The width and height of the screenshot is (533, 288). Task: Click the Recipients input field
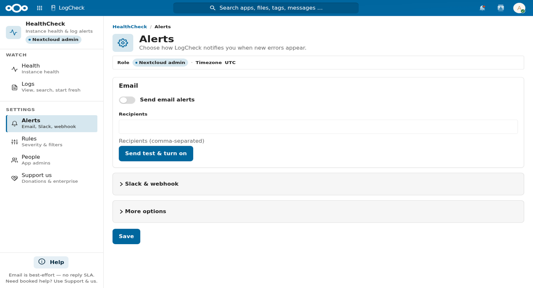click(x=318, y=127)
